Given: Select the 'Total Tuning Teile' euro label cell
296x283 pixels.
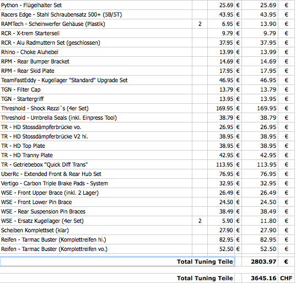Looking at the screenshot, I should (x=117, y=261).
